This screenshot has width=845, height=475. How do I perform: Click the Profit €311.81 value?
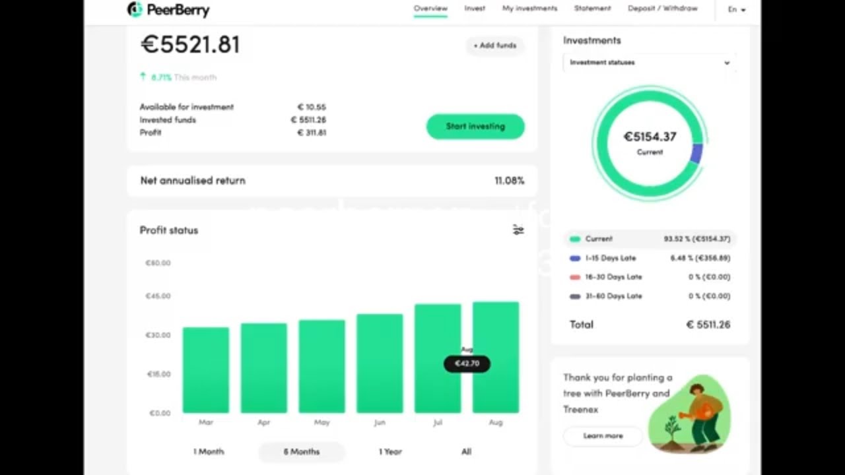click(312, 133)
